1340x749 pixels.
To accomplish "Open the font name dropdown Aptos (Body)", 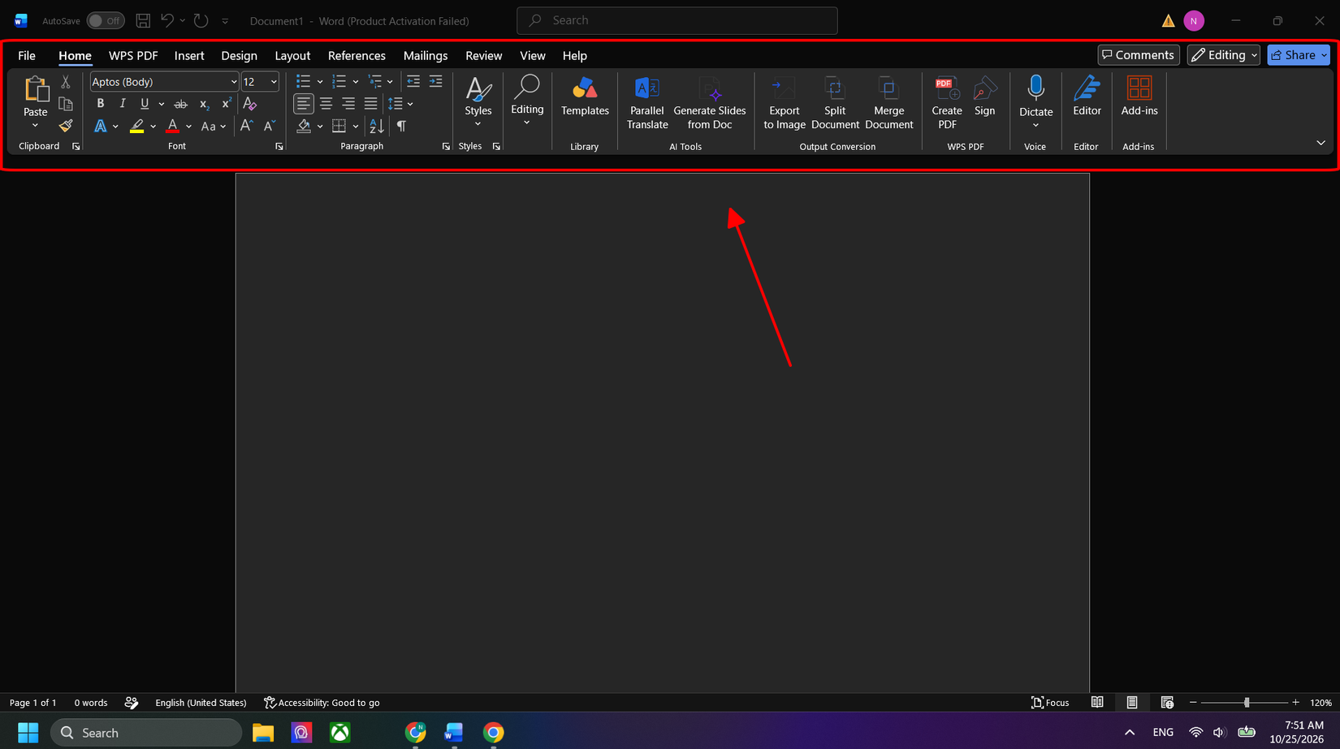I will (234, 82).
